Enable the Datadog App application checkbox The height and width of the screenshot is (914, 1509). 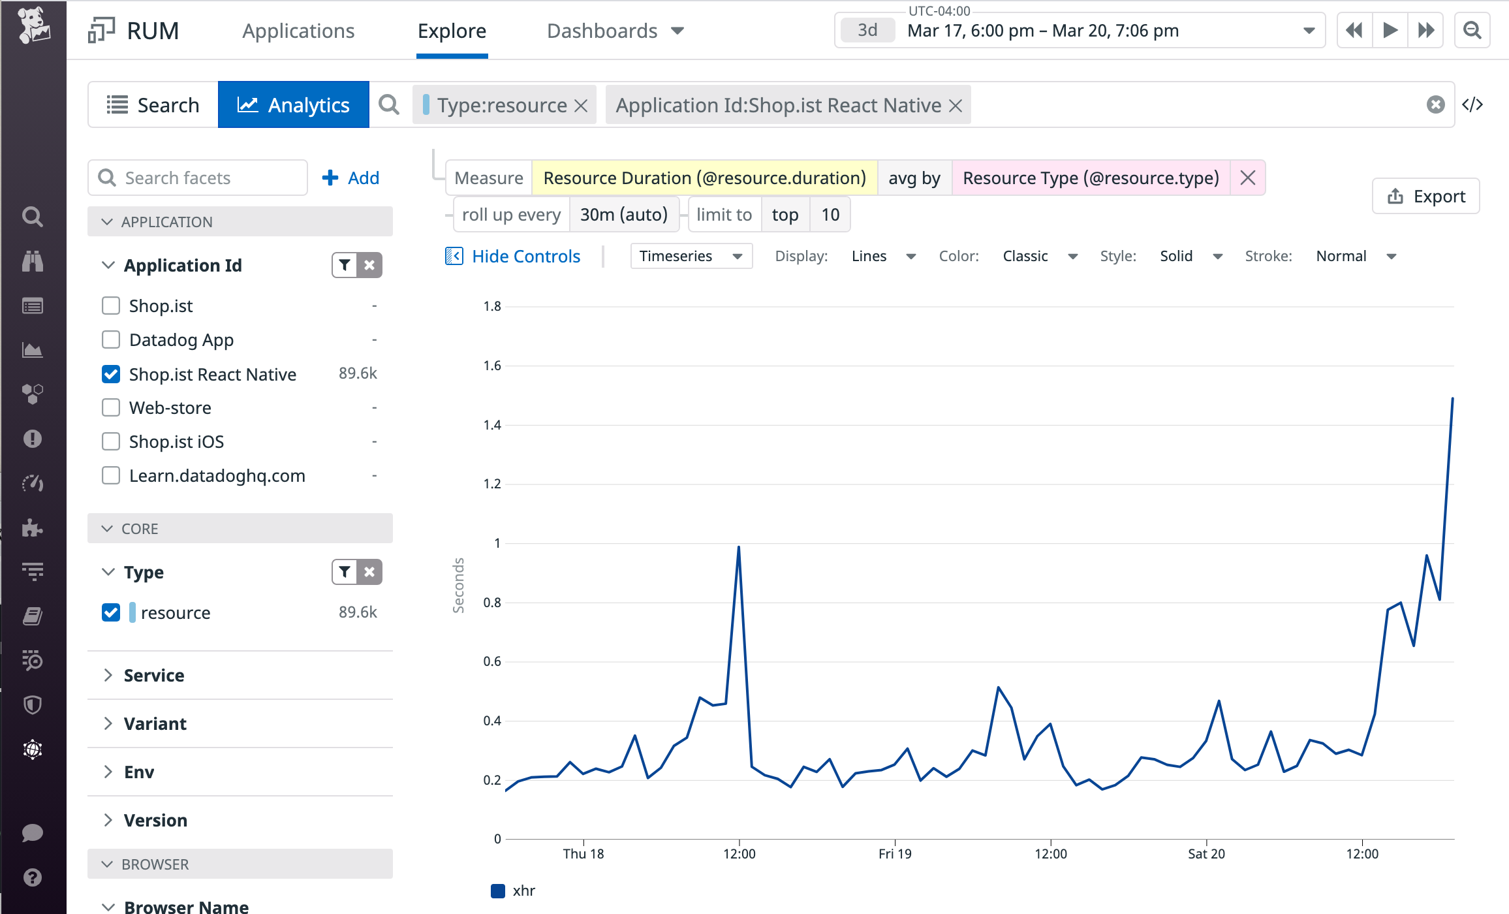pyautogui.click(x=111, y=339)
